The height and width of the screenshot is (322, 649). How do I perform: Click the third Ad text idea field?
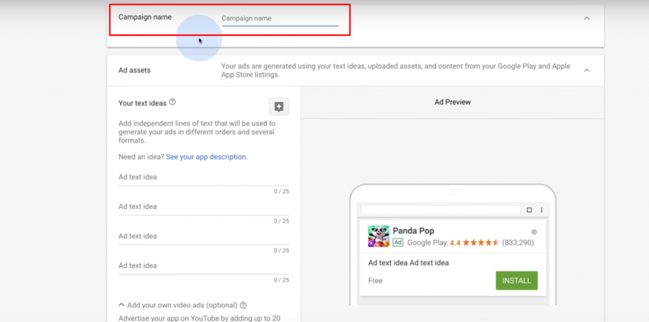coord(203,236)
